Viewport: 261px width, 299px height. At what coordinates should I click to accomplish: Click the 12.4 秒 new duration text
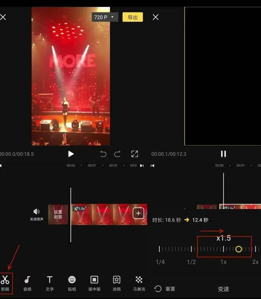pyautogui.click(x=200, y=220)
